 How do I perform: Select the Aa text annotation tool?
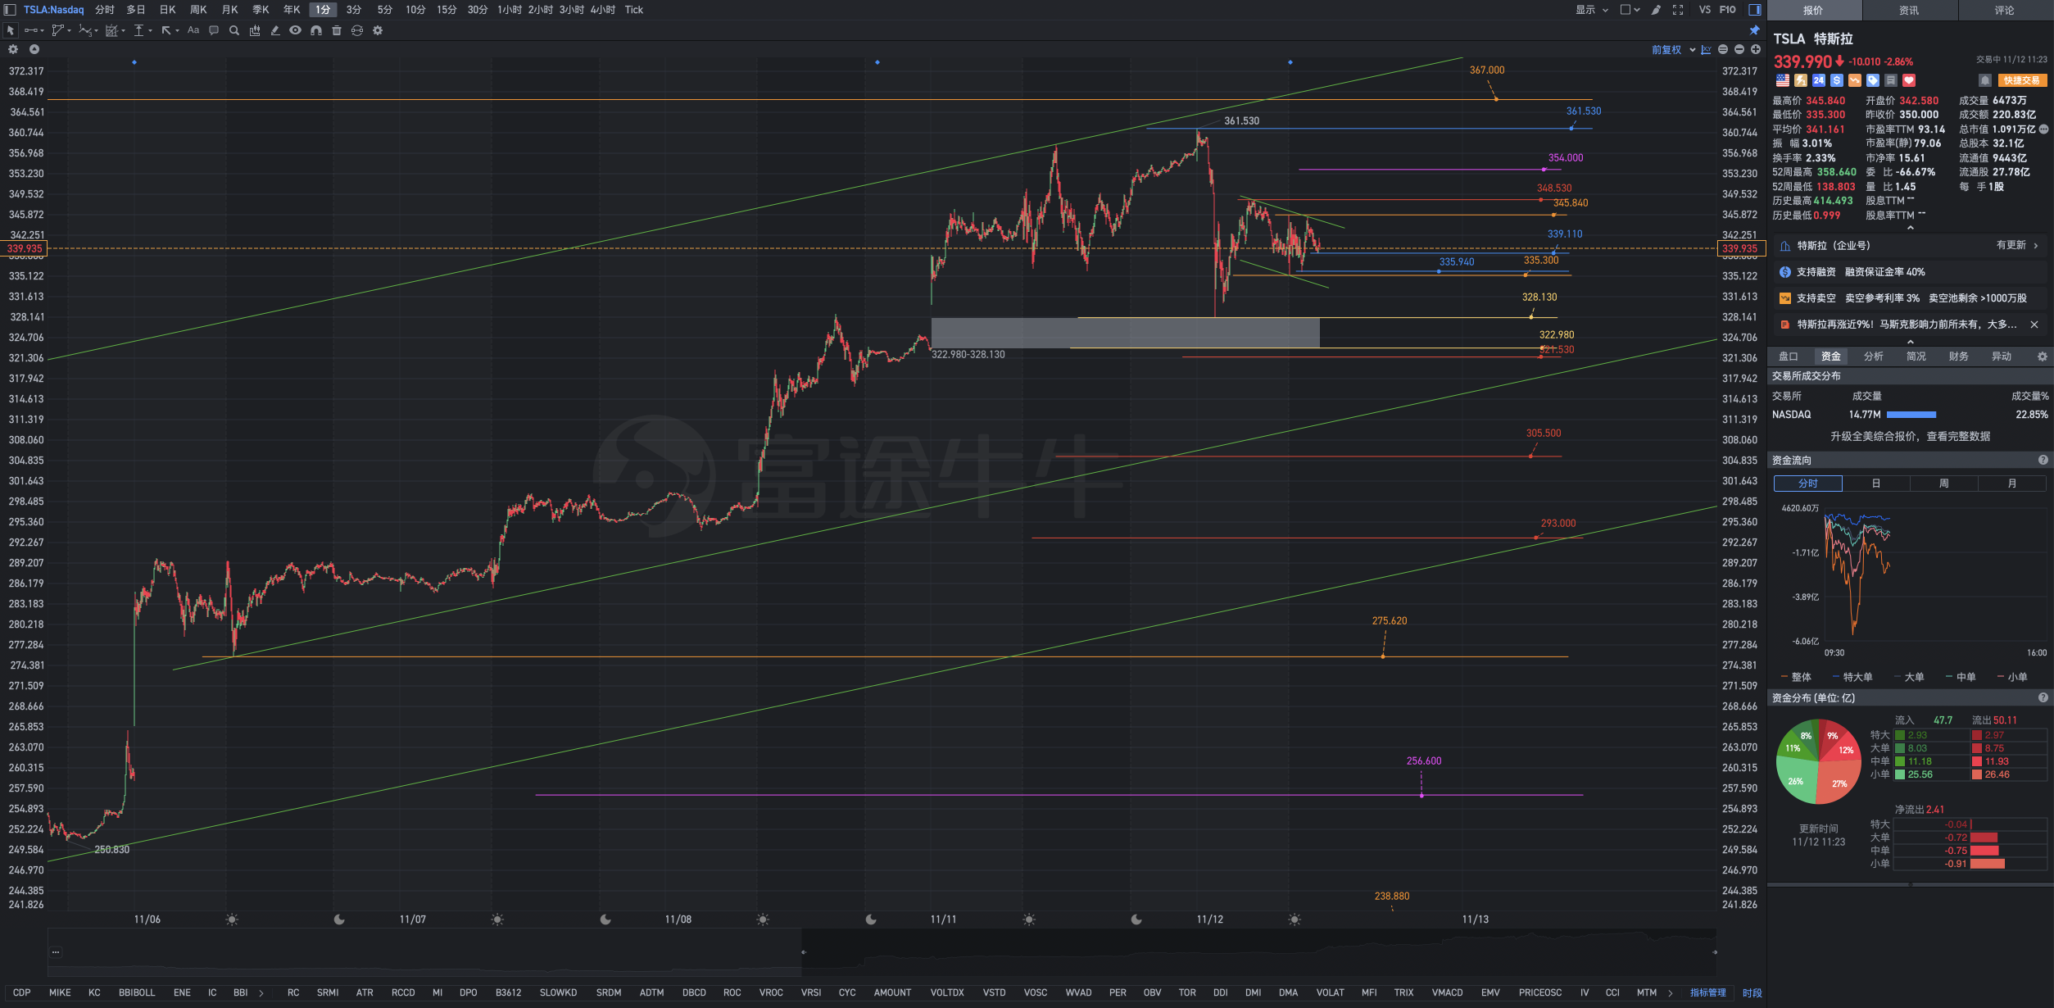click(193, 30)
